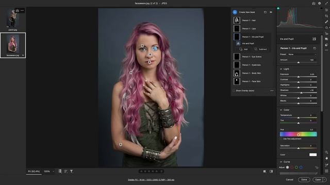Select the Masking tool circle icon
The image size is (330, 185).
click(x=326, y=28)
